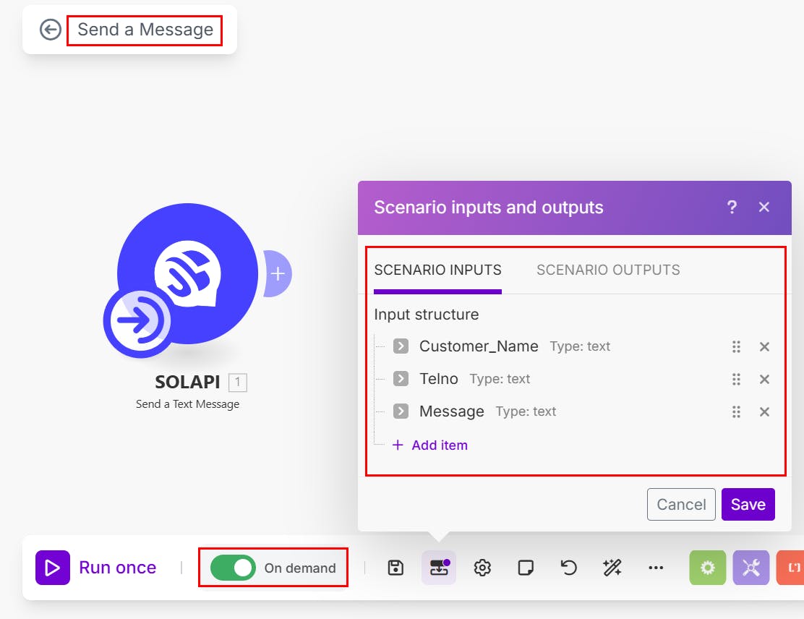Open the more options ellipsis menu
Screen dimensions: 804x619
pyautogui.click(x=656, y=568)
